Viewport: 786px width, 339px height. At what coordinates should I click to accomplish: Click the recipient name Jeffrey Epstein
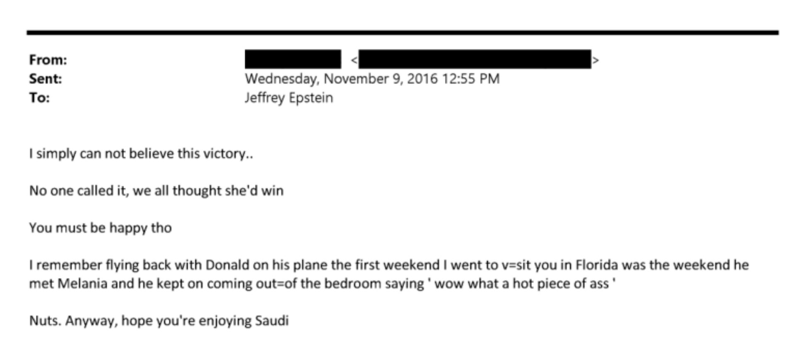point(289,98)
